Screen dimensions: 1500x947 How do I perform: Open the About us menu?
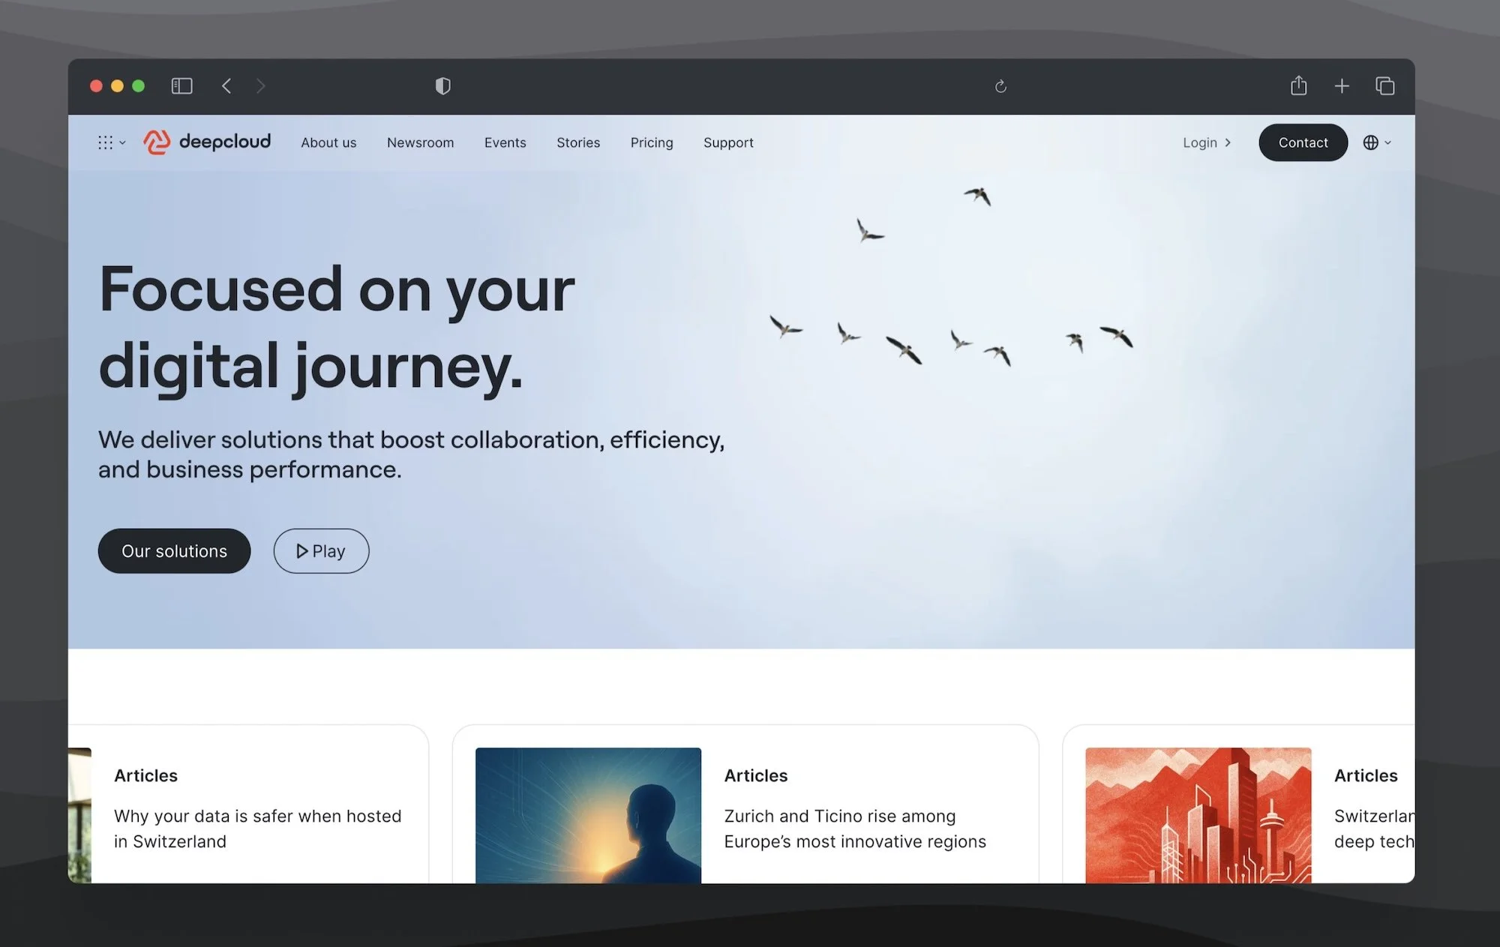coord(328,142)
